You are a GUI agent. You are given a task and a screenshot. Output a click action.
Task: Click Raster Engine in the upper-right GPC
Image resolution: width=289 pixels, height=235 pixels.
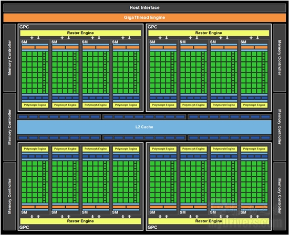pos(209,33)
